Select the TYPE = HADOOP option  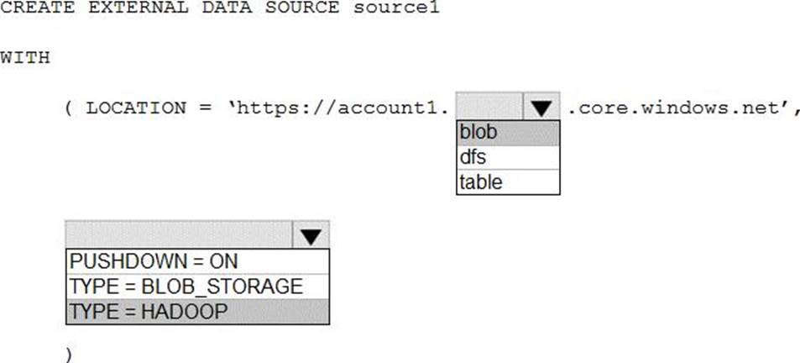click(196, 311)
